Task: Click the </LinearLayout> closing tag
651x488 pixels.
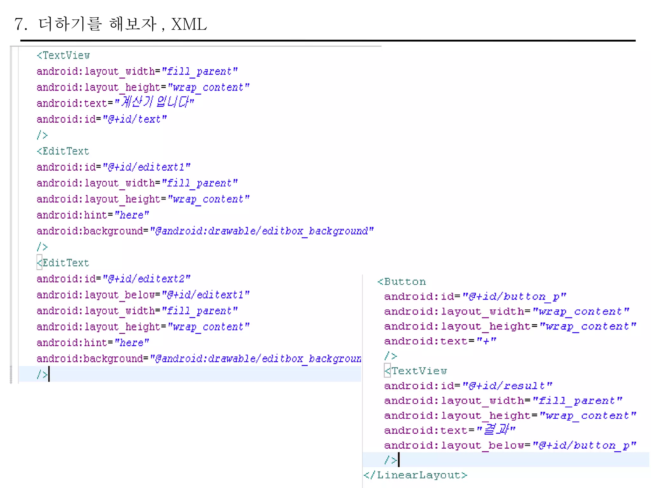Action: (x=415, y=475)
